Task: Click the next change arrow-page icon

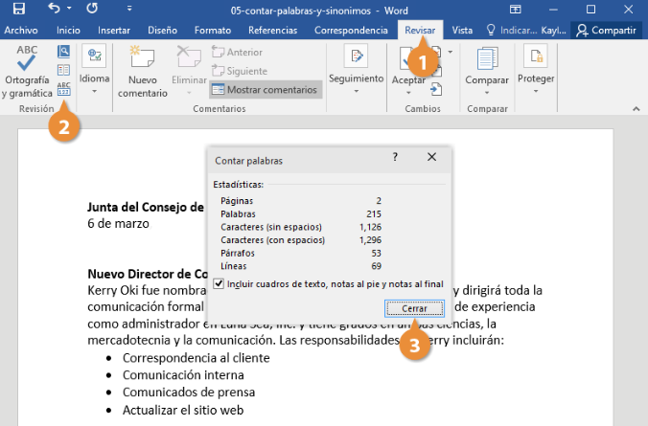Action: [x=436, y=89]
